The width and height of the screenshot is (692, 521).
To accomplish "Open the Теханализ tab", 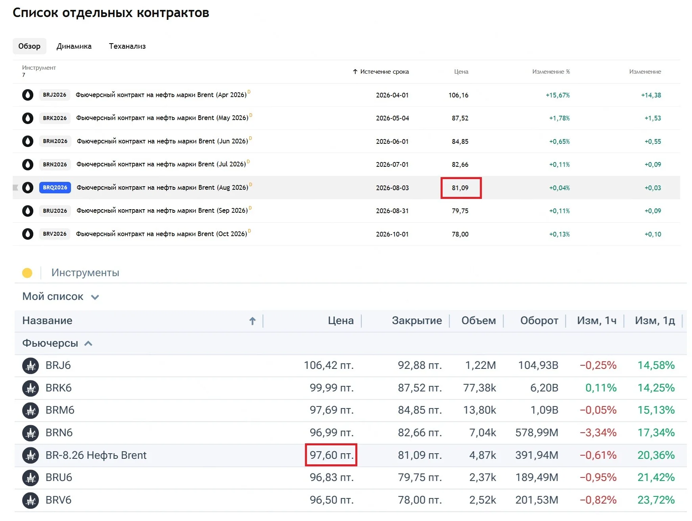I will pyautogui.click(x=127, y=46).
